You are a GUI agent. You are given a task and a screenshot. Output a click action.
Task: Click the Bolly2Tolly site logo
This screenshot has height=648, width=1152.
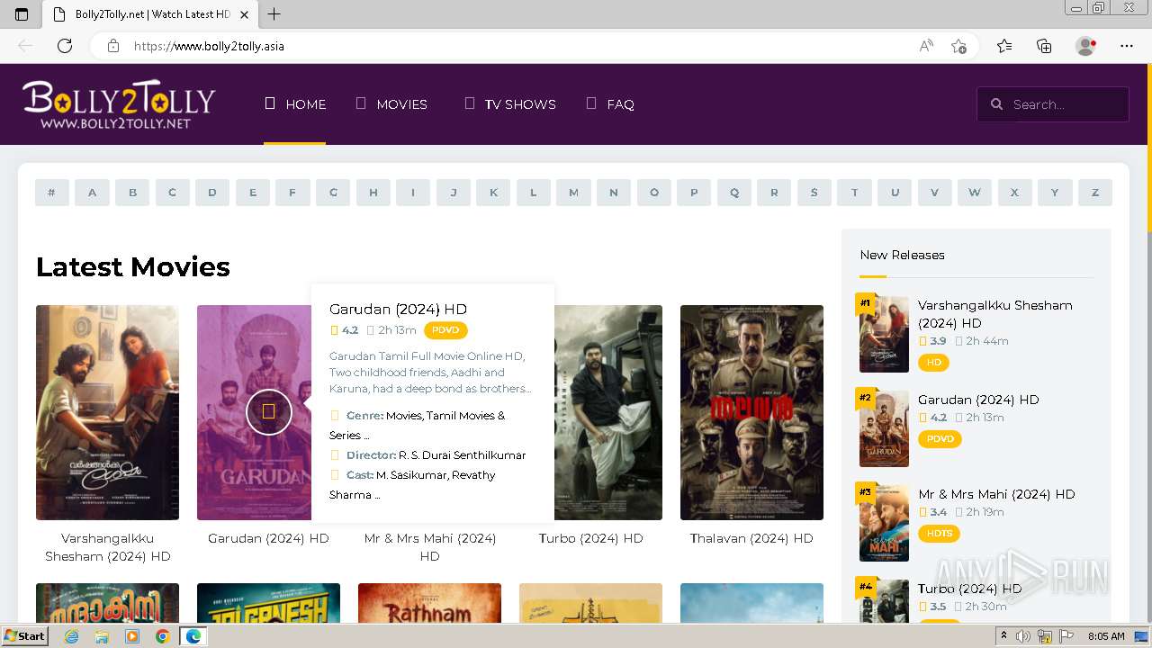(x=119, y=104)
